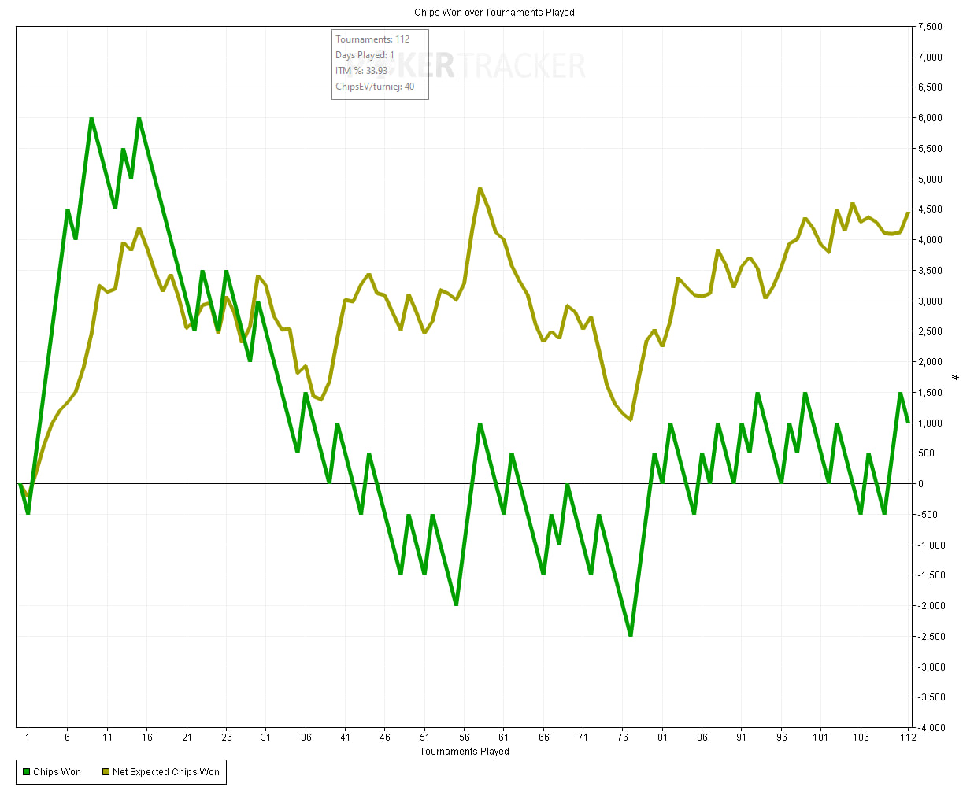The image size is (974, 791).
Task: Click the x-axis tick label 56
Action: (465, 737)
